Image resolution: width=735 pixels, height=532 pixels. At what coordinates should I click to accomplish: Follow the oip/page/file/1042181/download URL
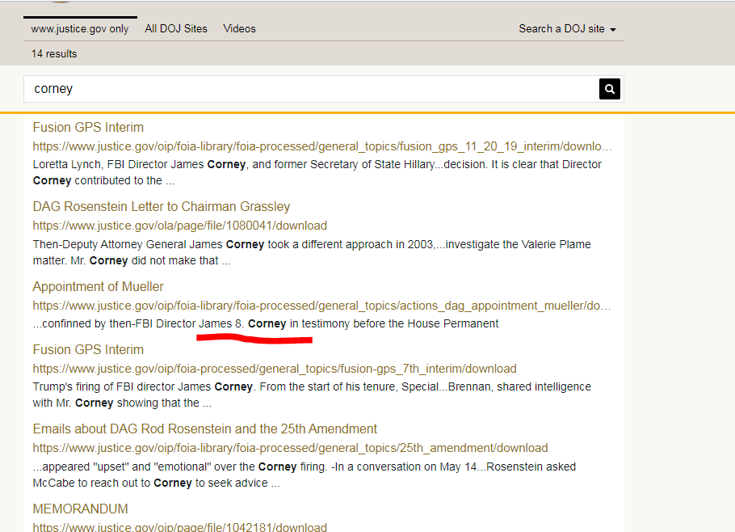coord(179,527)
